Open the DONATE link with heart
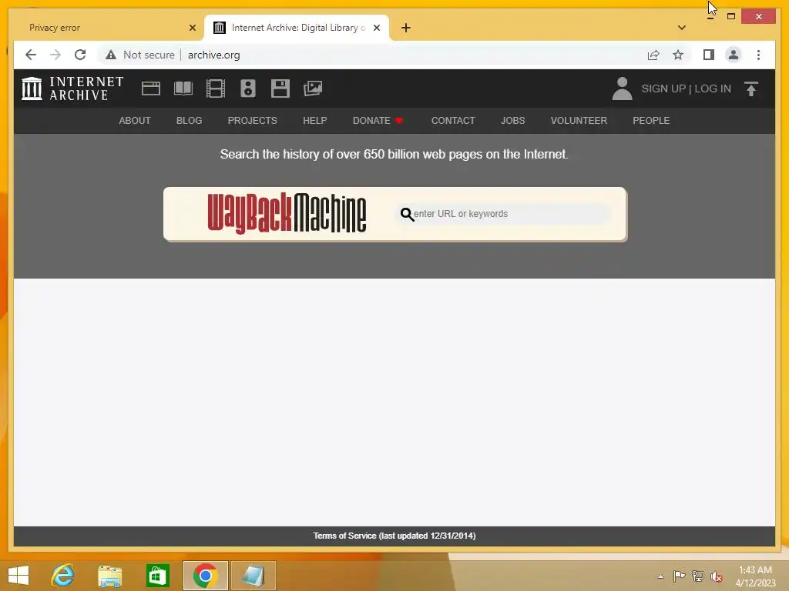Screen dimensions: 789x591 tap(378, 121)
